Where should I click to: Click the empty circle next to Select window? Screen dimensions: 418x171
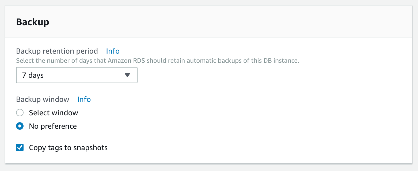[x=20, y=113]
